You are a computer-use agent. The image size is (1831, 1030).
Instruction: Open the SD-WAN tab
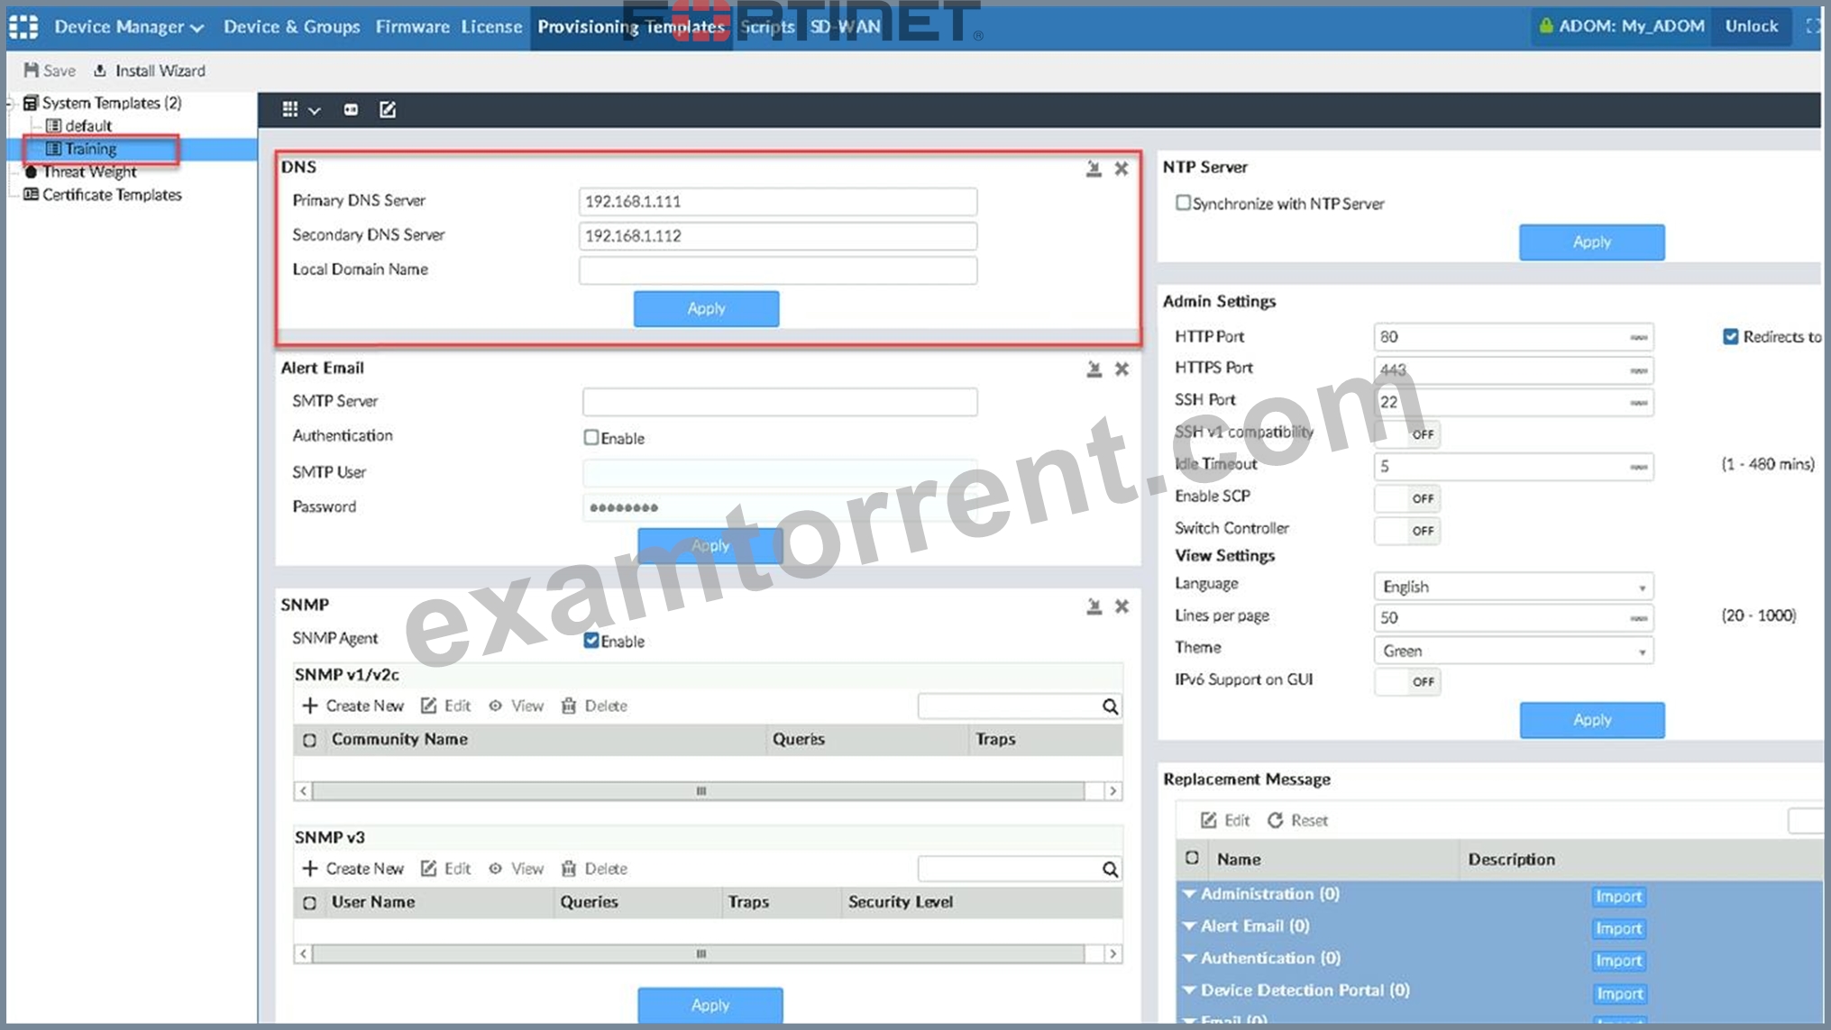click(x=845, y=27)
